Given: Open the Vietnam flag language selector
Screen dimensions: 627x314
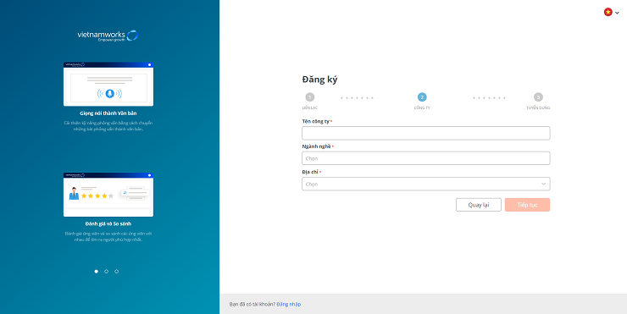Looking at the screenshot, I should [x=612, y=13].
